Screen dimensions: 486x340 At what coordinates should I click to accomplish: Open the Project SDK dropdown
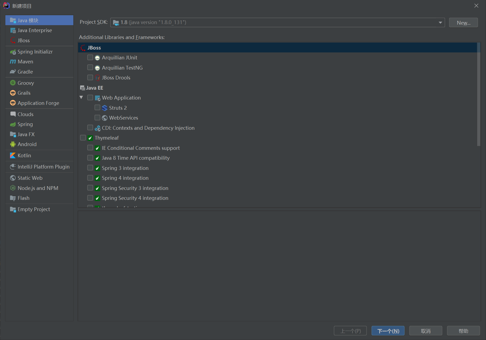pyautogui.click(x=278, y=22)
